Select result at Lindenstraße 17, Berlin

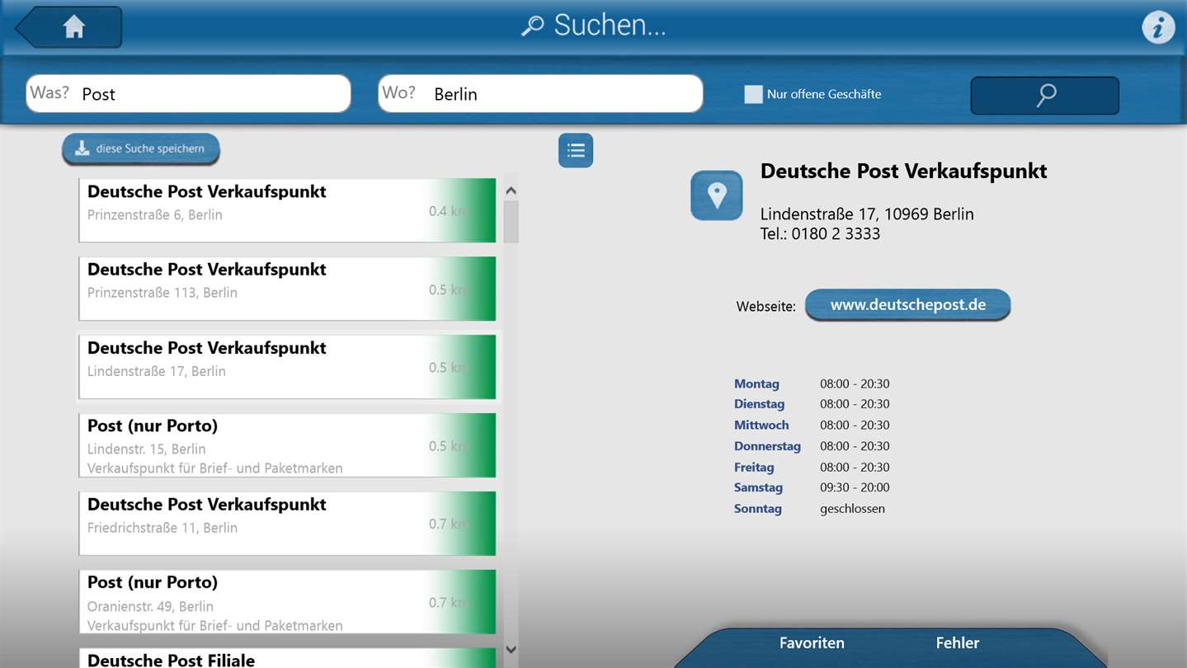(x=287, y=367)
